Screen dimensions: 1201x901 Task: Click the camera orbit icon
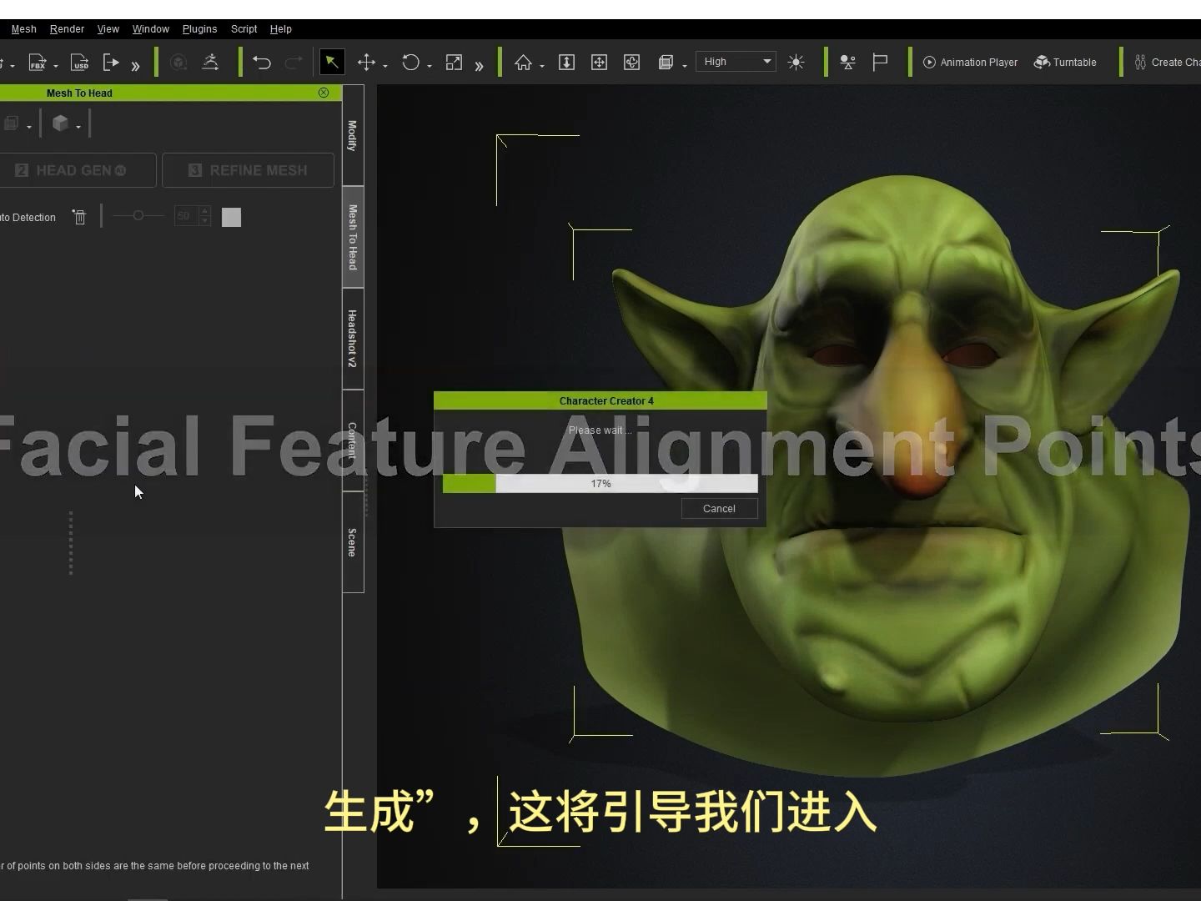[632, 63]
